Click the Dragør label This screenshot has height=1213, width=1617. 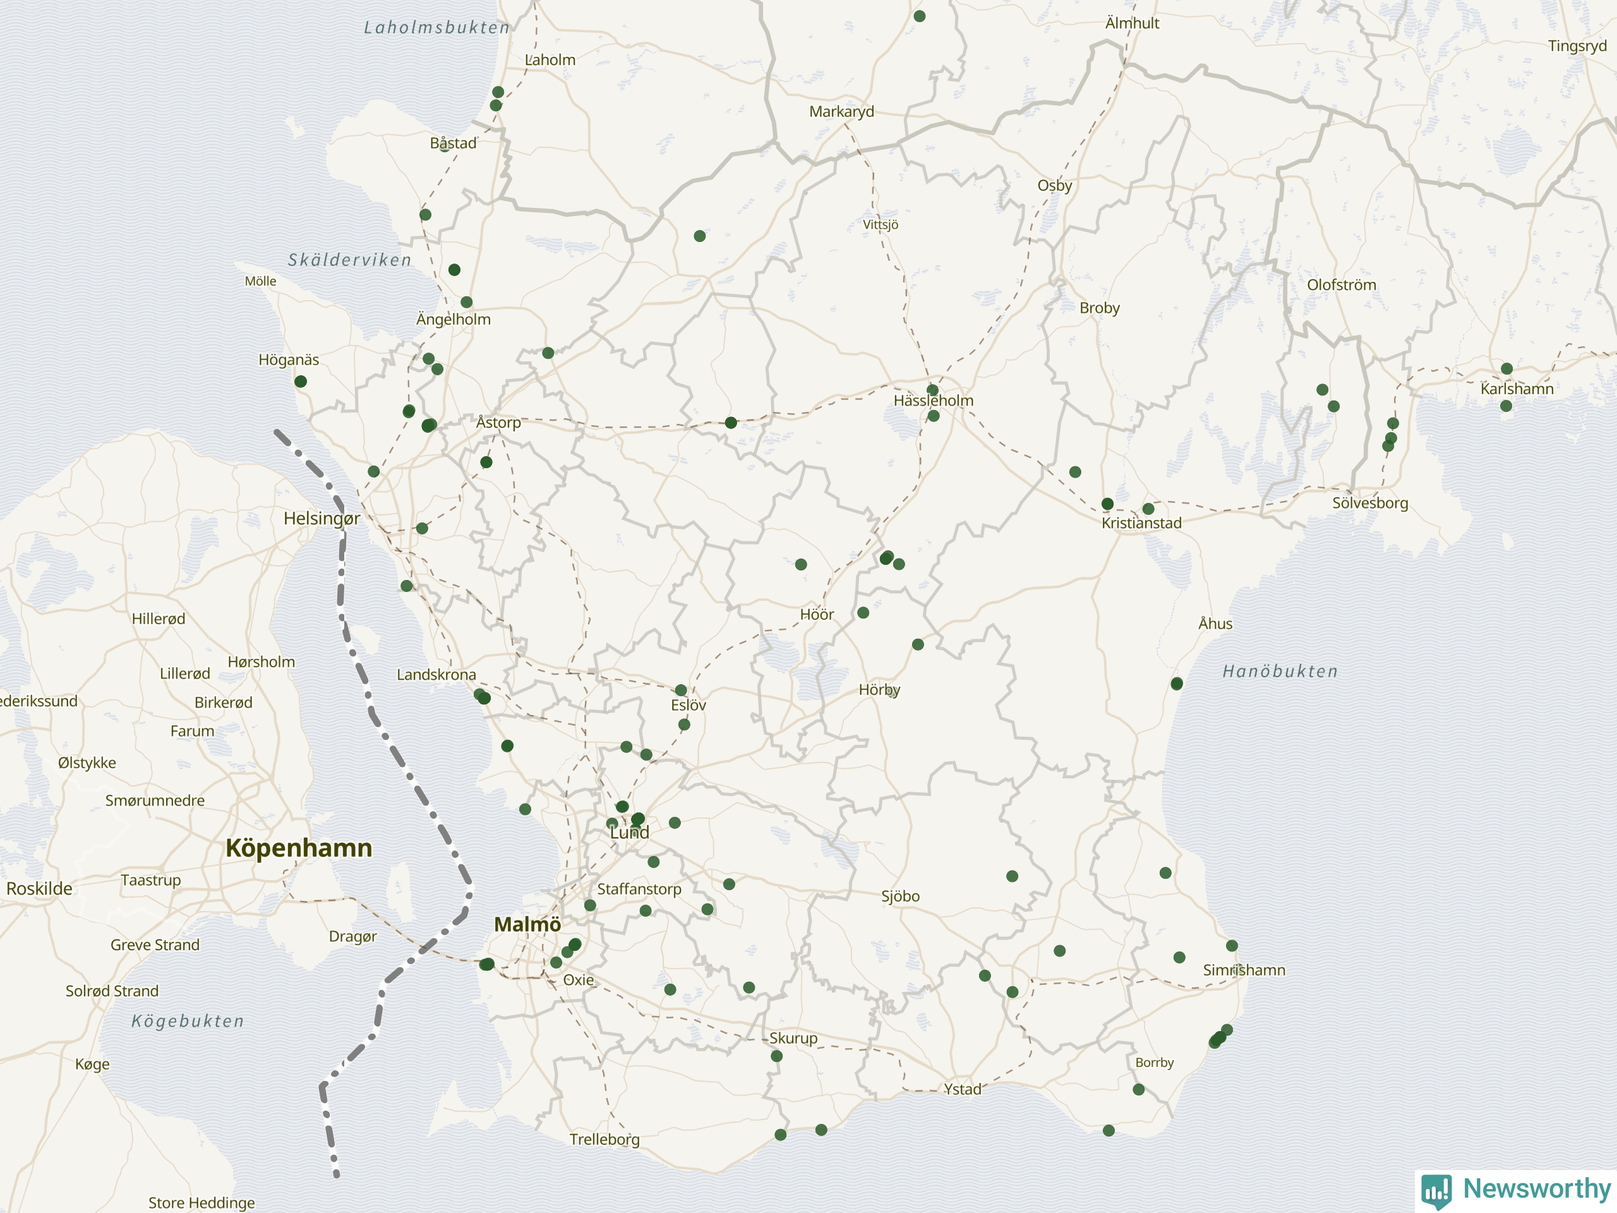353,937
